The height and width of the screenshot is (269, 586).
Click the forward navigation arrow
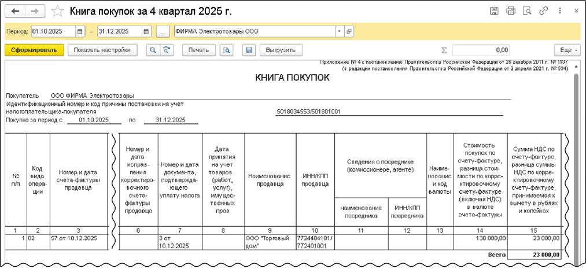pos(35,12)
